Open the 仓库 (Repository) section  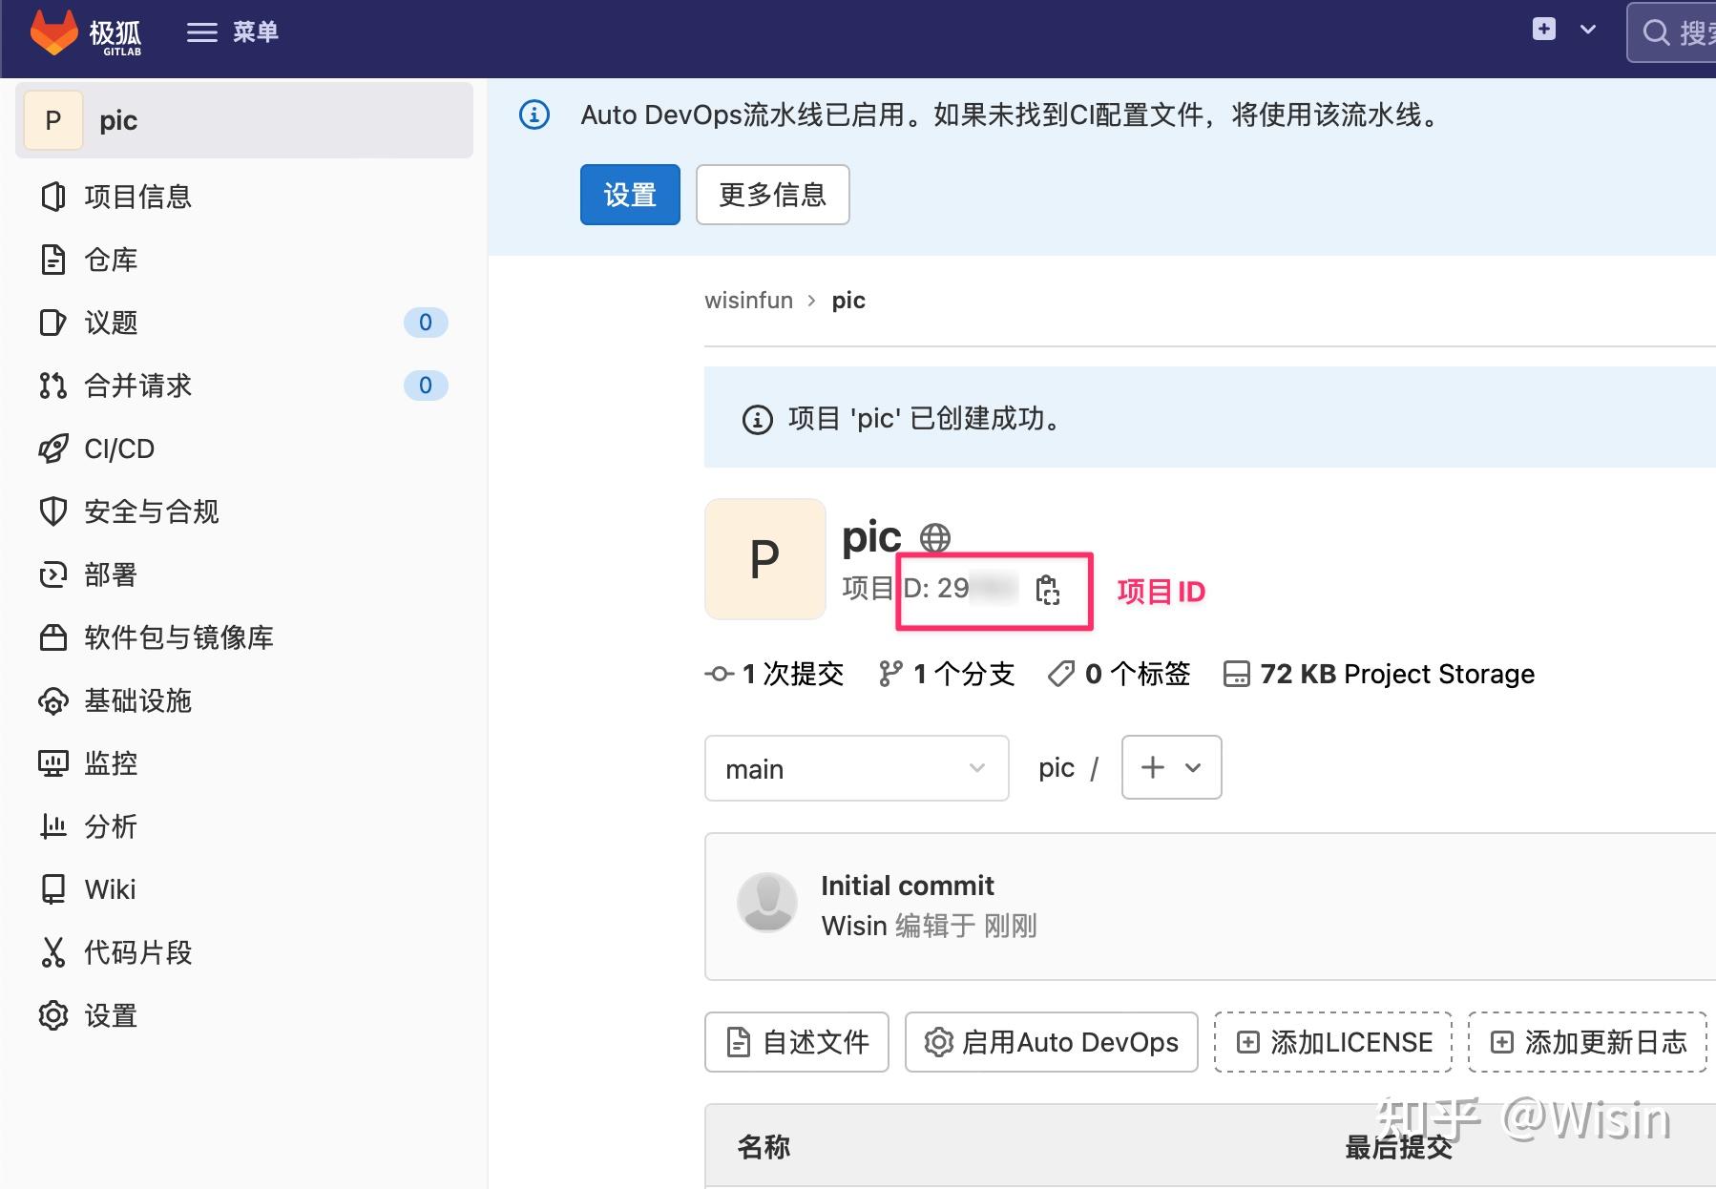point(110,260)
